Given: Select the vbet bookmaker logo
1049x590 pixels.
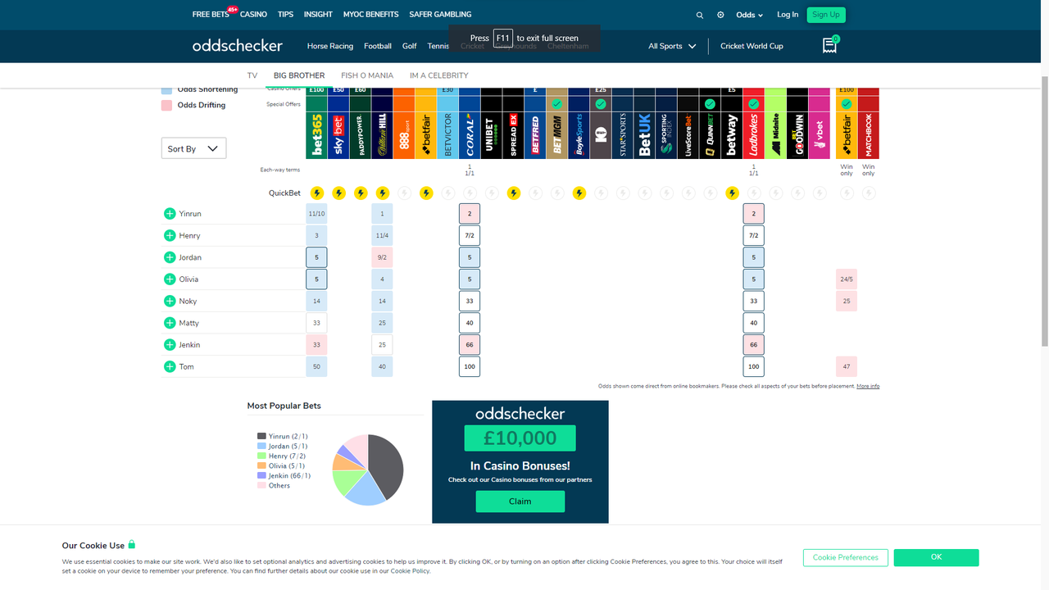Looking at the screenshot, I should point(819,136).
